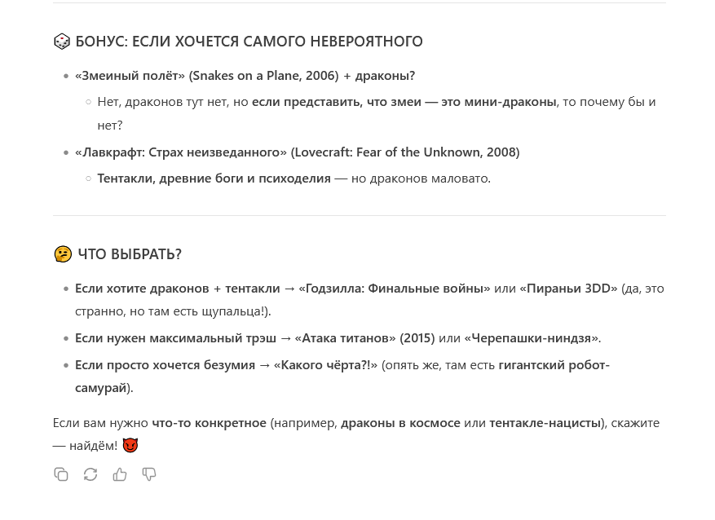Click the bold text «Тентакли, древние боги и психоделия»
The height and width of the screenshot is (520, 715).
coord(214,178)
